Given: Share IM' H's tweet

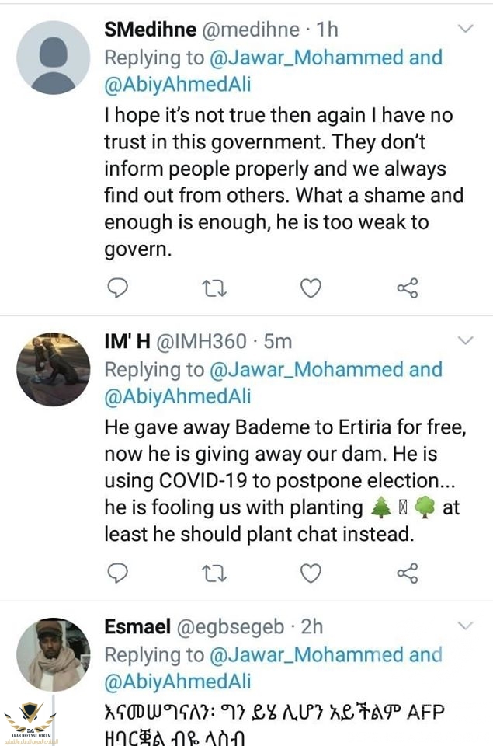Looking at the screenshot, I should [408, 573].
